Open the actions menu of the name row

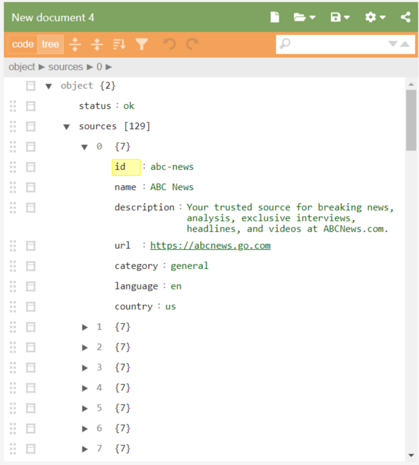click(30, 187)
